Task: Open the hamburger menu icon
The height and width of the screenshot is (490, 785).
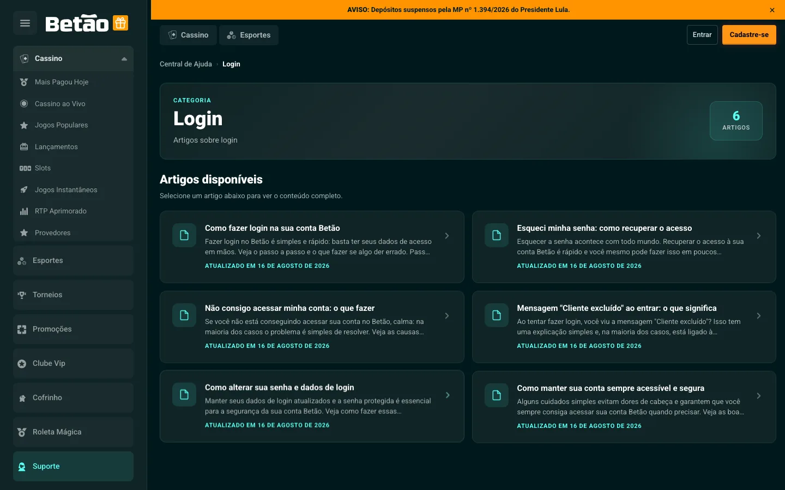Action: point(25,23)
